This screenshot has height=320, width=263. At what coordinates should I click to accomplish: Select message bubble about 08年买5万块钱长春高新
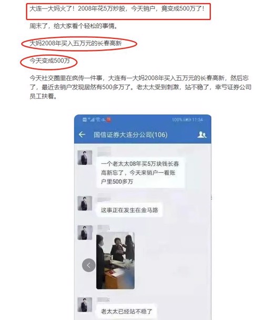point(140,173)
